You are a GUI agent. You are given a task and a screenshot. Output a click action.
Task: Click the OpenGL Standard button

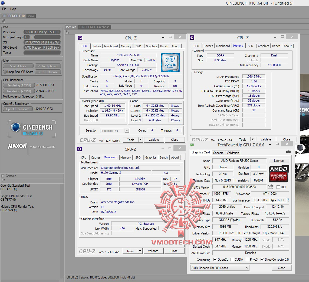(18, 109)
